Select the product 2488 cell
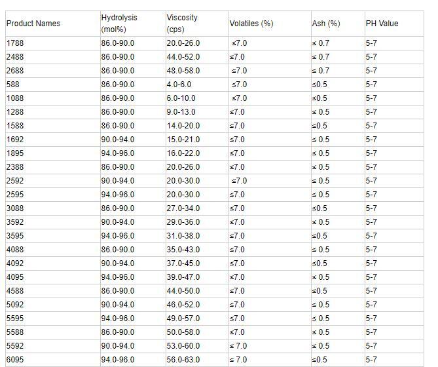 click(16, 57)
